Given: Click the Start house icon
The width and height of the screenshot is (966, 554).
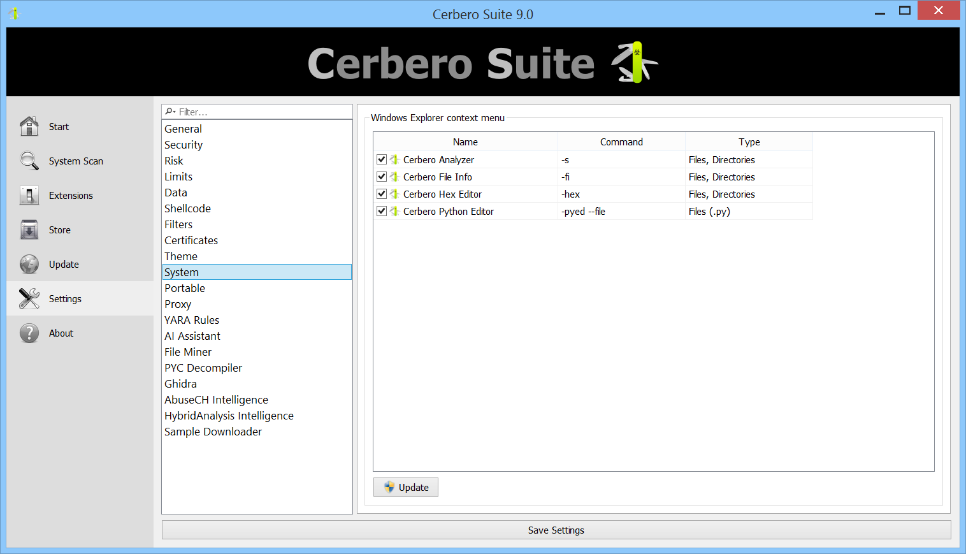Looking at the screenshot, I should 29,126.
